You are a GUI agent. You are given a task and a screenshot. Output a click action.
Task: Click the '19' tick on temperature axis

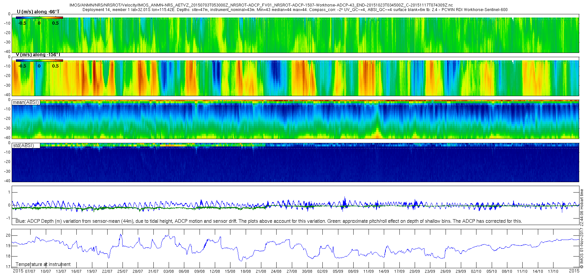(8, 246)
